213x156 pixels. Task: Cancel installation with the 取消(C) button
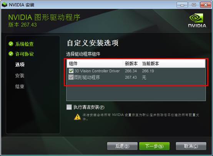pos(191,146)
